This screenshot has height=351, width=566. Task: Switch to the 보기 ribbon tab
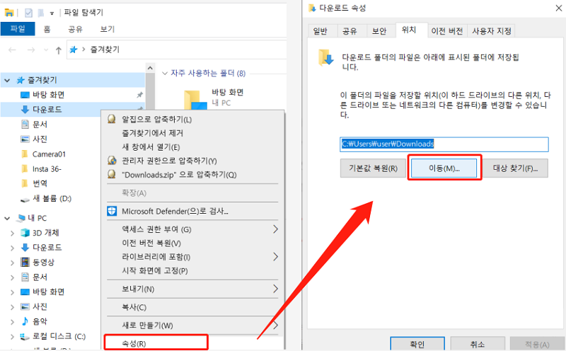pyautogui.click(x=108, y=29)
